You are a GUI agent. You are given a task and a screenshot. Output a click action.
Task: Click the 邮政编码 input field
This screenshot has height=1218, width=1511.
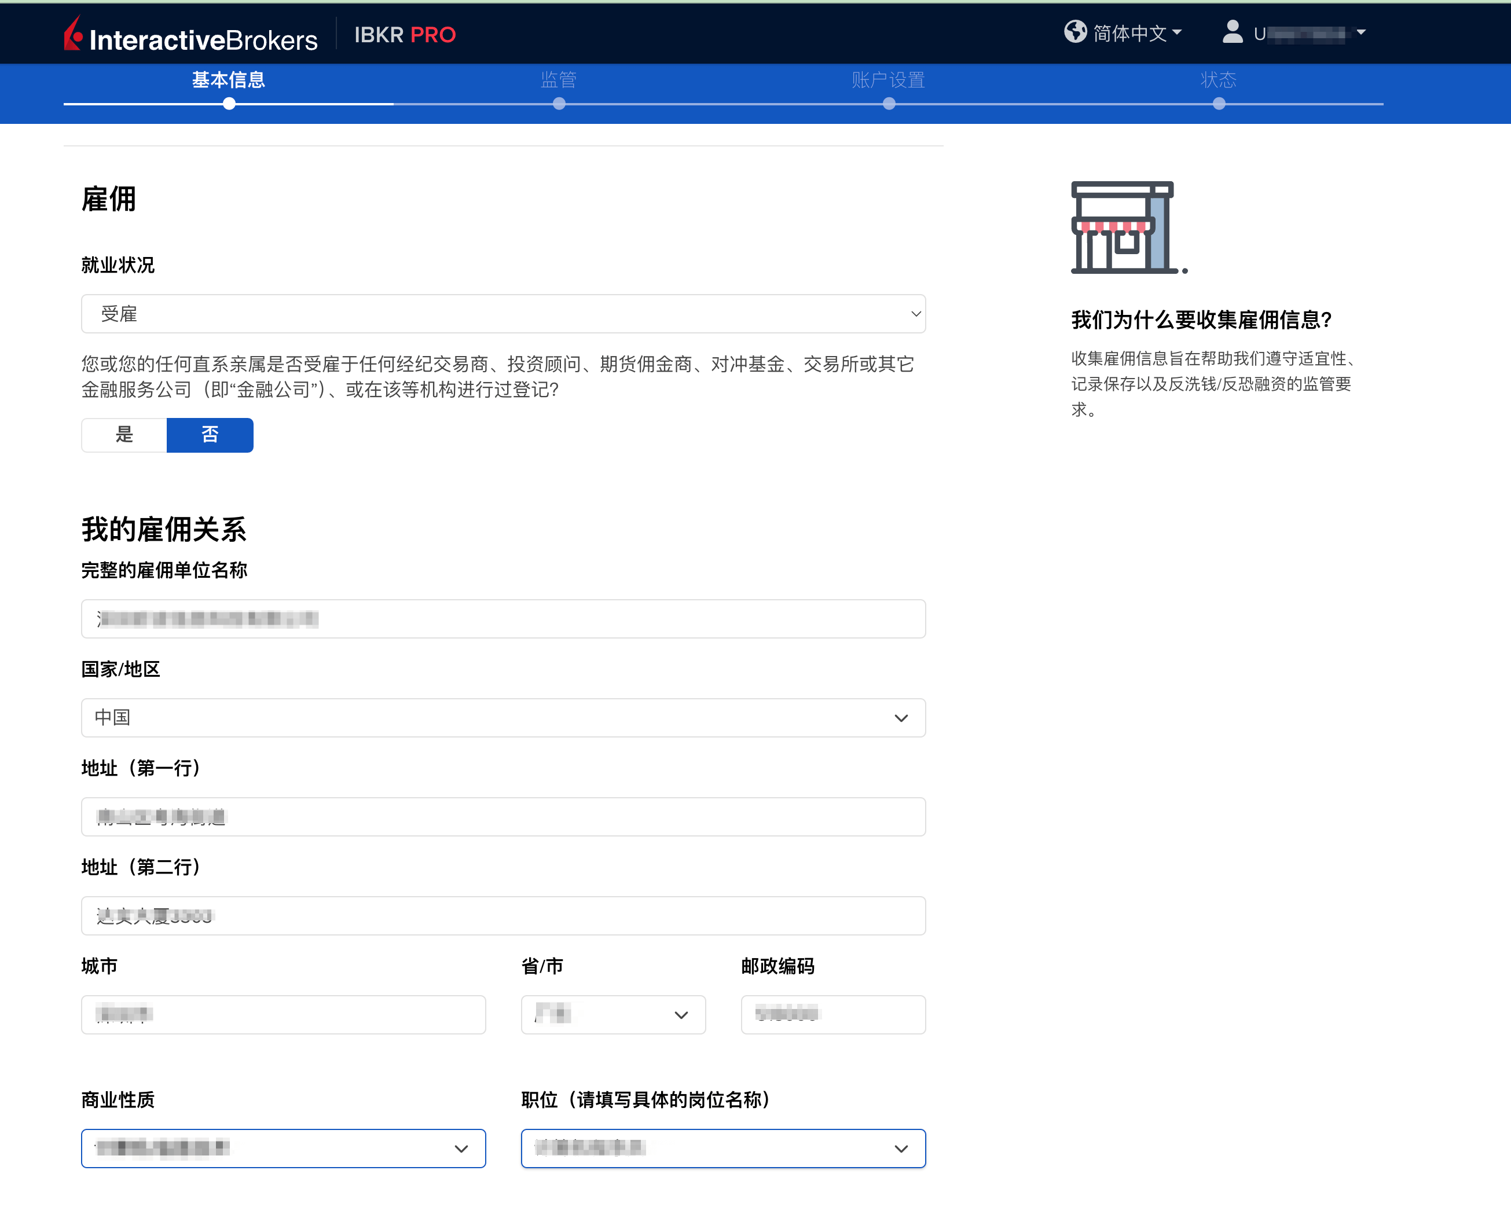tap(832, 1015)
